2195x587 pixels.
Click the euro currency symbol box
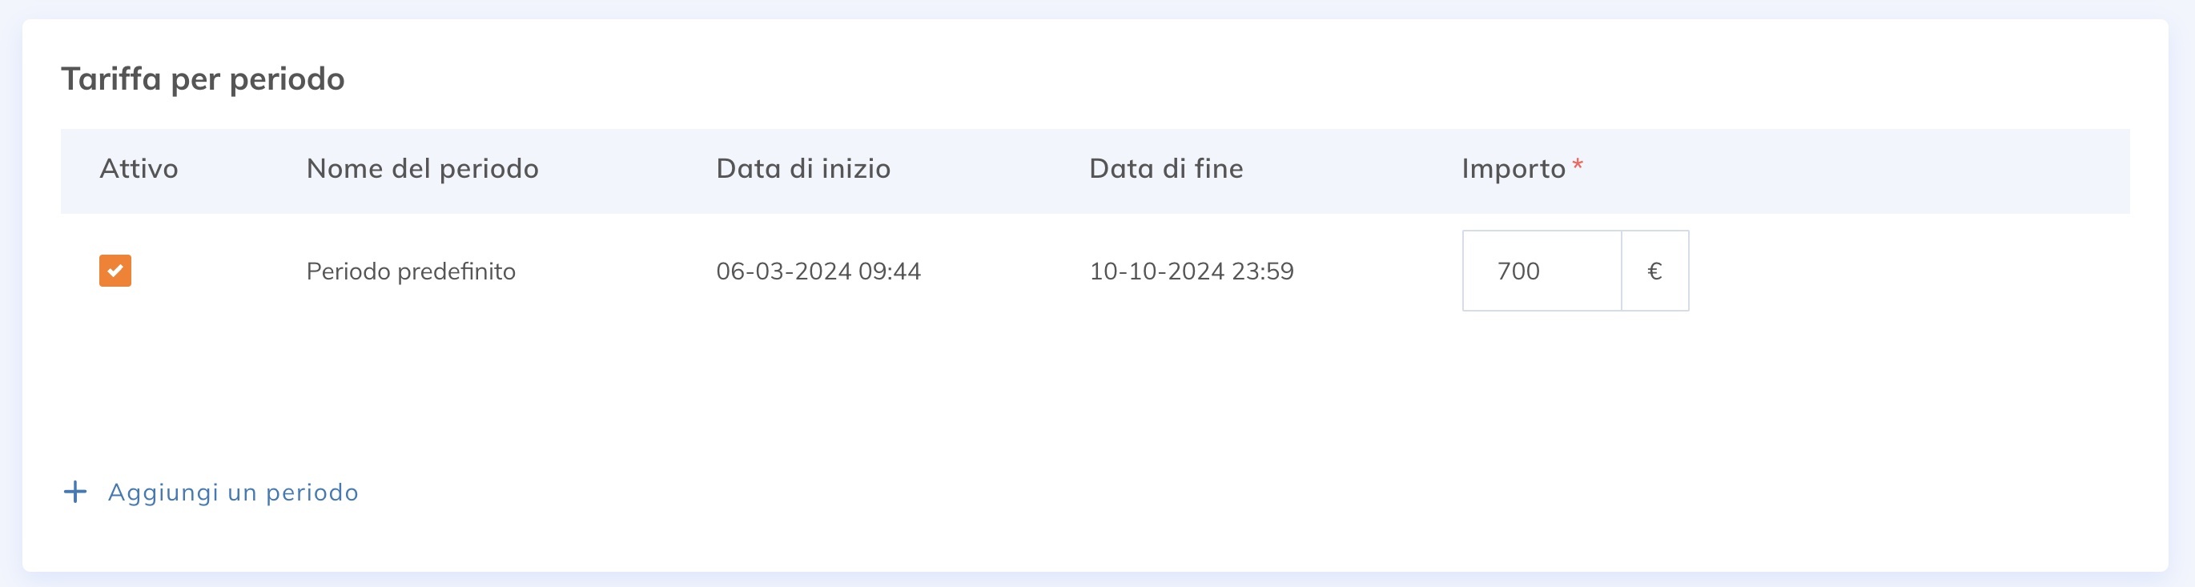pos(1654,271)
